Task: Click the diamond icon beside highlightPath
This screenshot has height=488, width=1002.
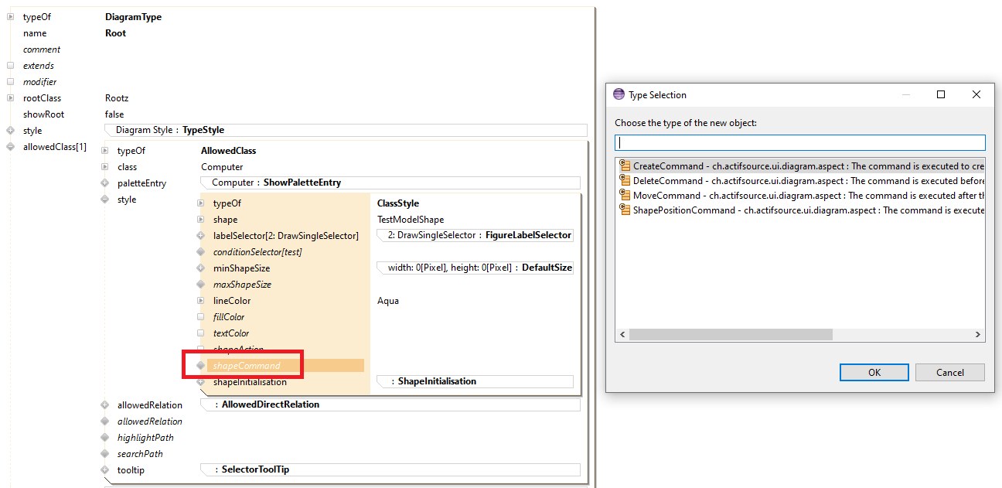Action: pos(104,438)
